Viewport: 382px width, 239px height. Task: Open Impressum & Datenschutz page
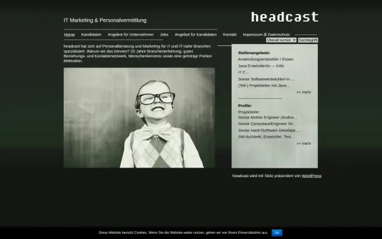pos(266,34)
